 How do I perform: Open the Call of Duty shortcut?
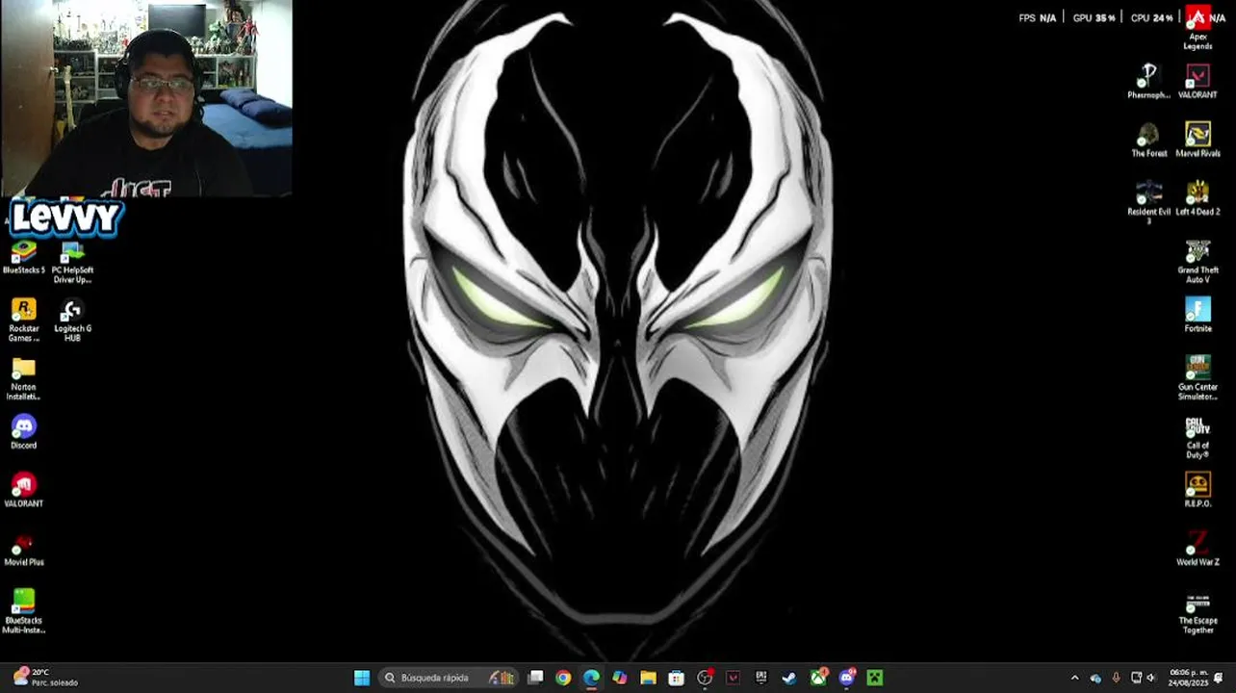1197,437
